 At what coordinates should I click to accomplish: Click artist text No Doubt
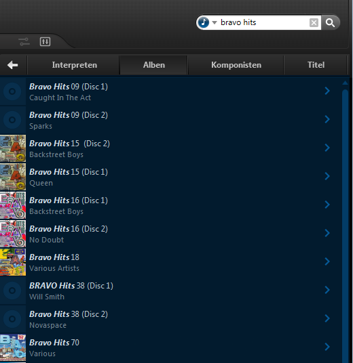(x=46, y=240)
